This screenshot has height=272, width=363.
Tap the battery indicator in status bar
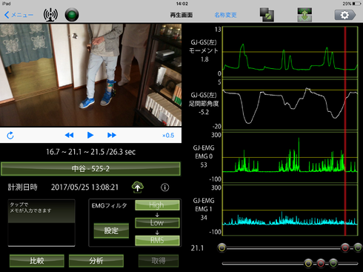pos(356,4)
